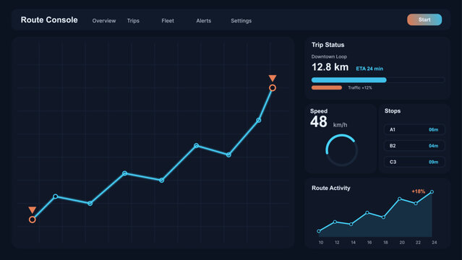Select the orange start waypoint circle
This screenshot has width=462, height=260.
[33, 220]
